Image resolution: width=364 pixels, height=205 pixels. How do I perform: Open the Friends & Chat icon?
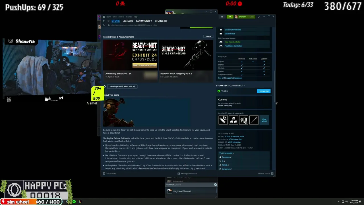tap(272, 173)
